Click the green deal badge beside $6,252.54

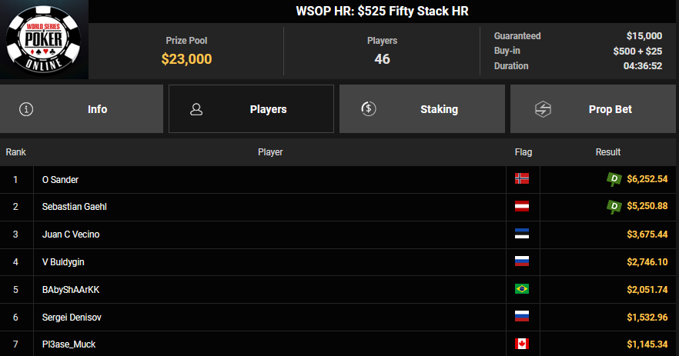click(614, 179)
